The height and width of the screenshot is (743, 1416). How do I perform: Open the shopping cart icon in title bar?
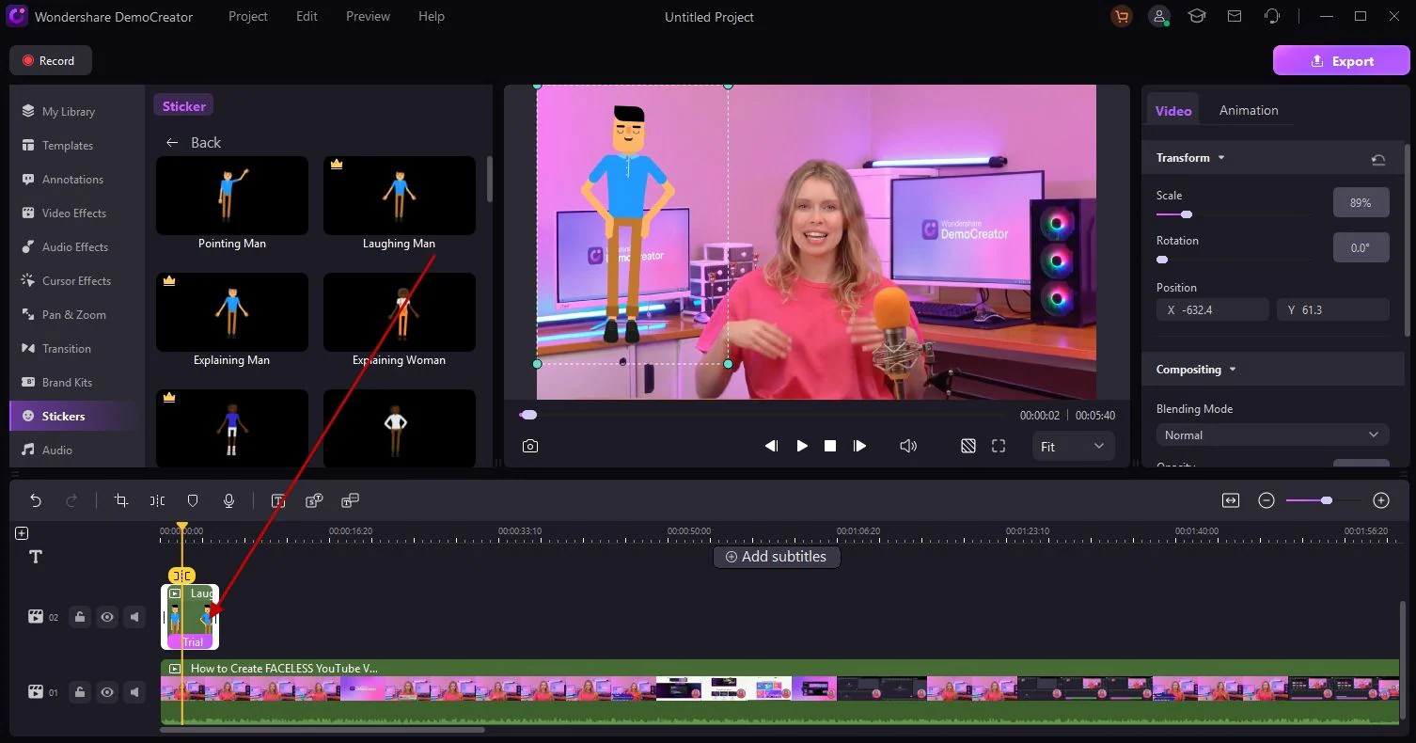[x=1121, y=16]
